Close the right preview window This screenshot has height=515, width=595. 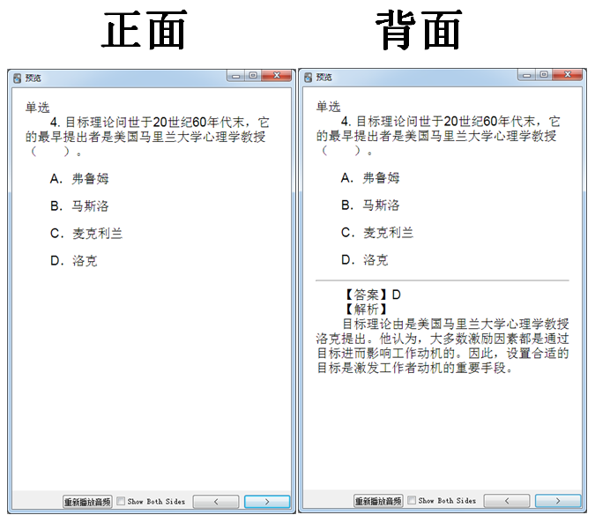(x=568, y=75)
